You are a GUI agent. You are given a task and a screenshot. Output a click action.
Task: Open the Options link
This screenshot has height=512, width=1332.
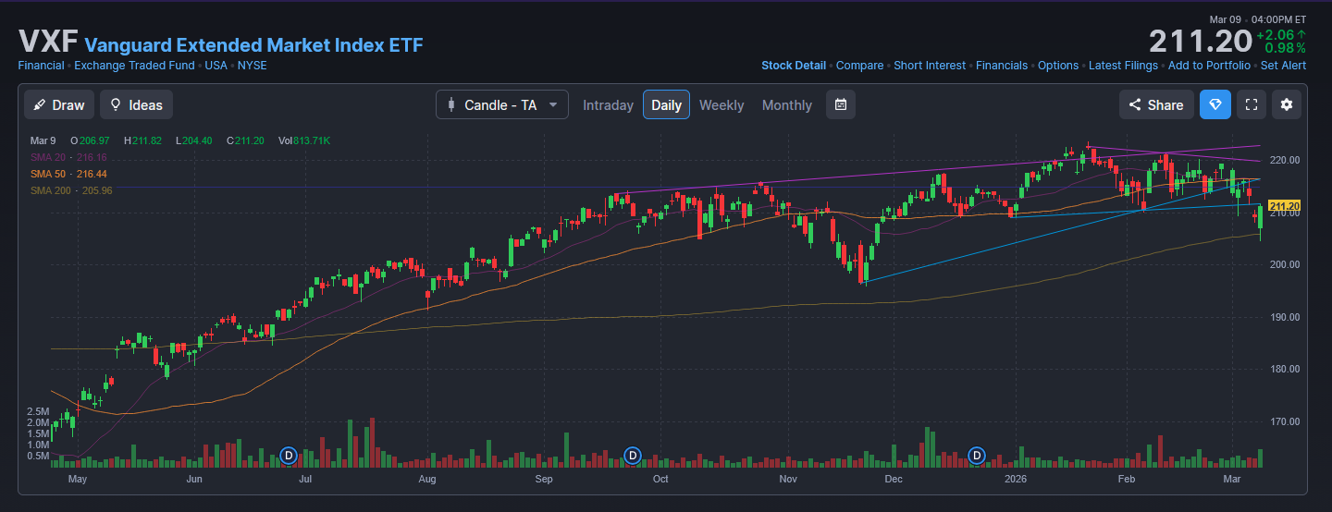tap(1058, 66)
